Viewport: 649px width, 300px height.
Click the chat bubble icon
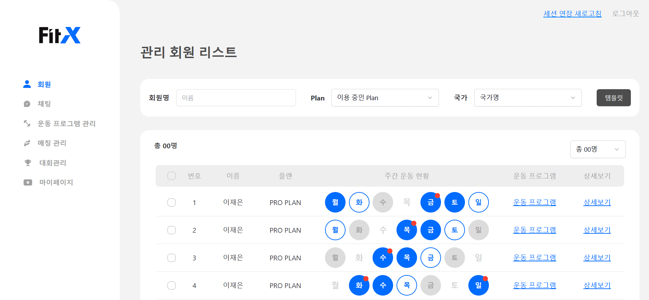(x=27, y=104)
